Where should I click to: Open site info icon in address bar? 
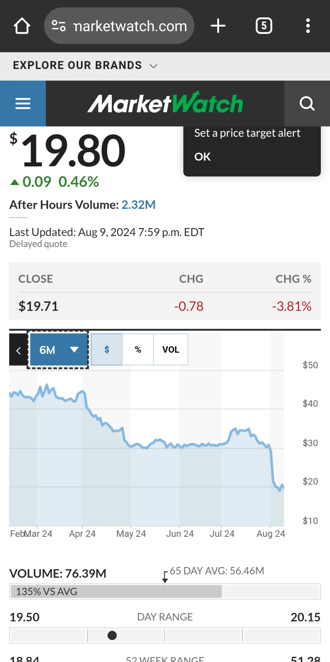[59, 26]
